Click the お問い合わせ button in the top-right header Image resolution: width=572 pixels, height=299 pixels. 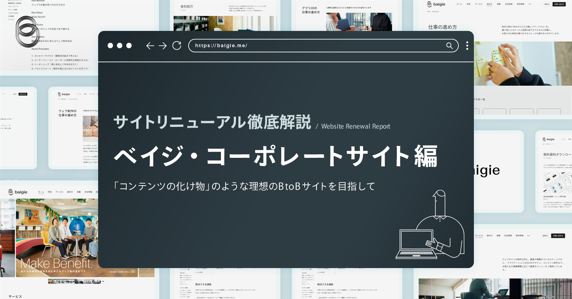pos(560,4)
